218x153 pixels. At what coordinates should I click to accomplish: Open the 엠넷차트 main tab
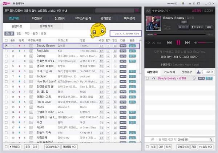click(14, 18)
